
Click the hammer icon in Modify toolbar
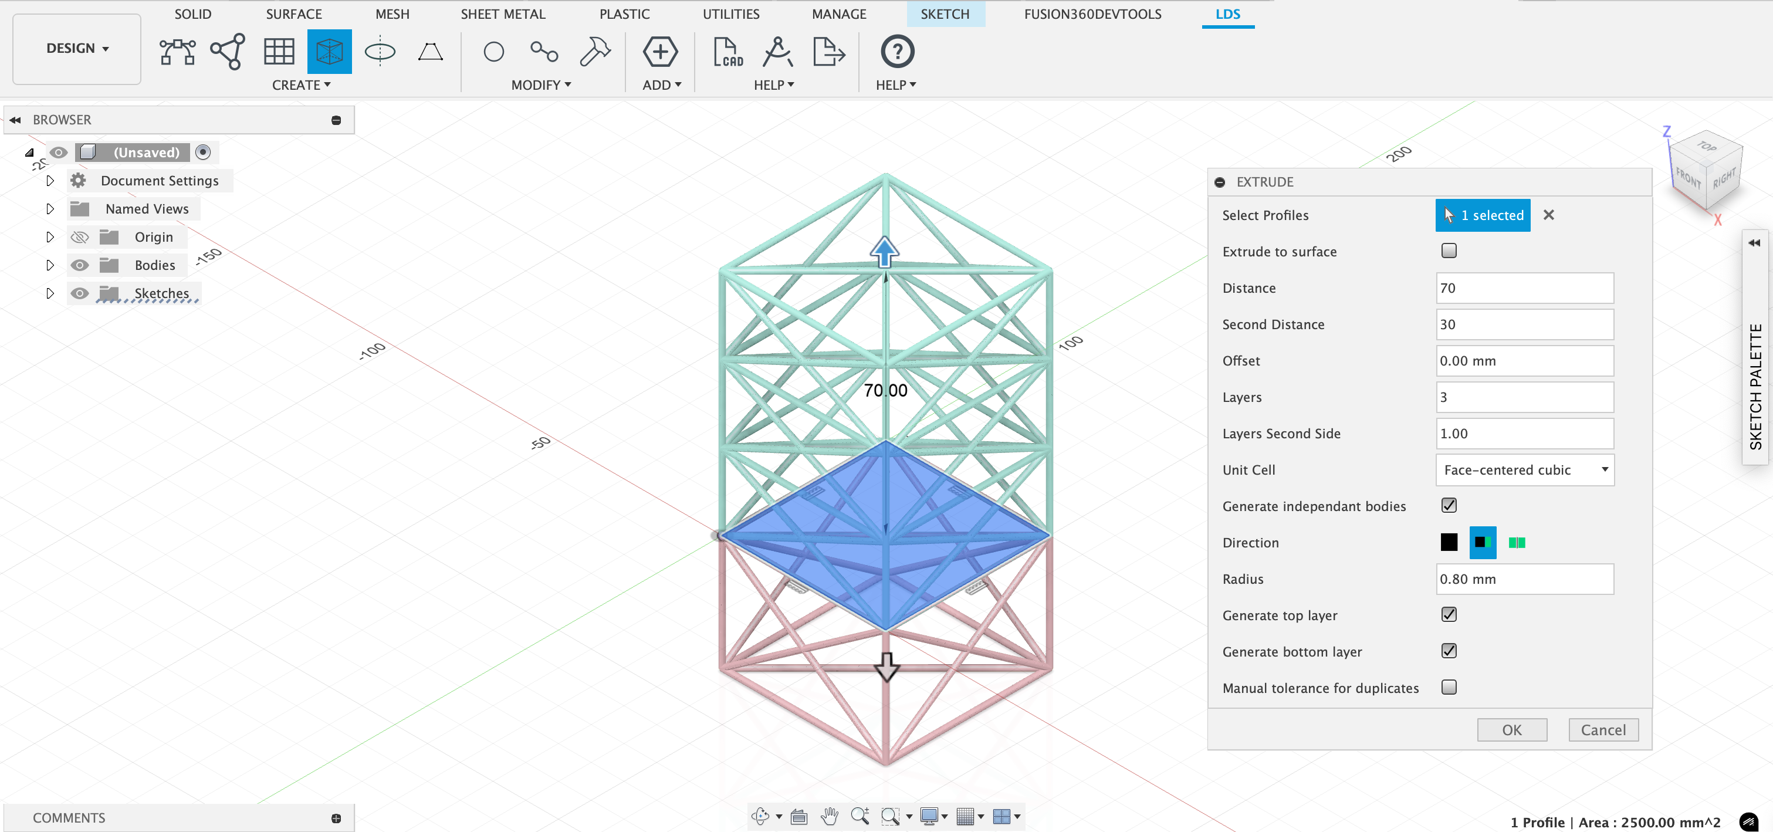pos(595,52)
